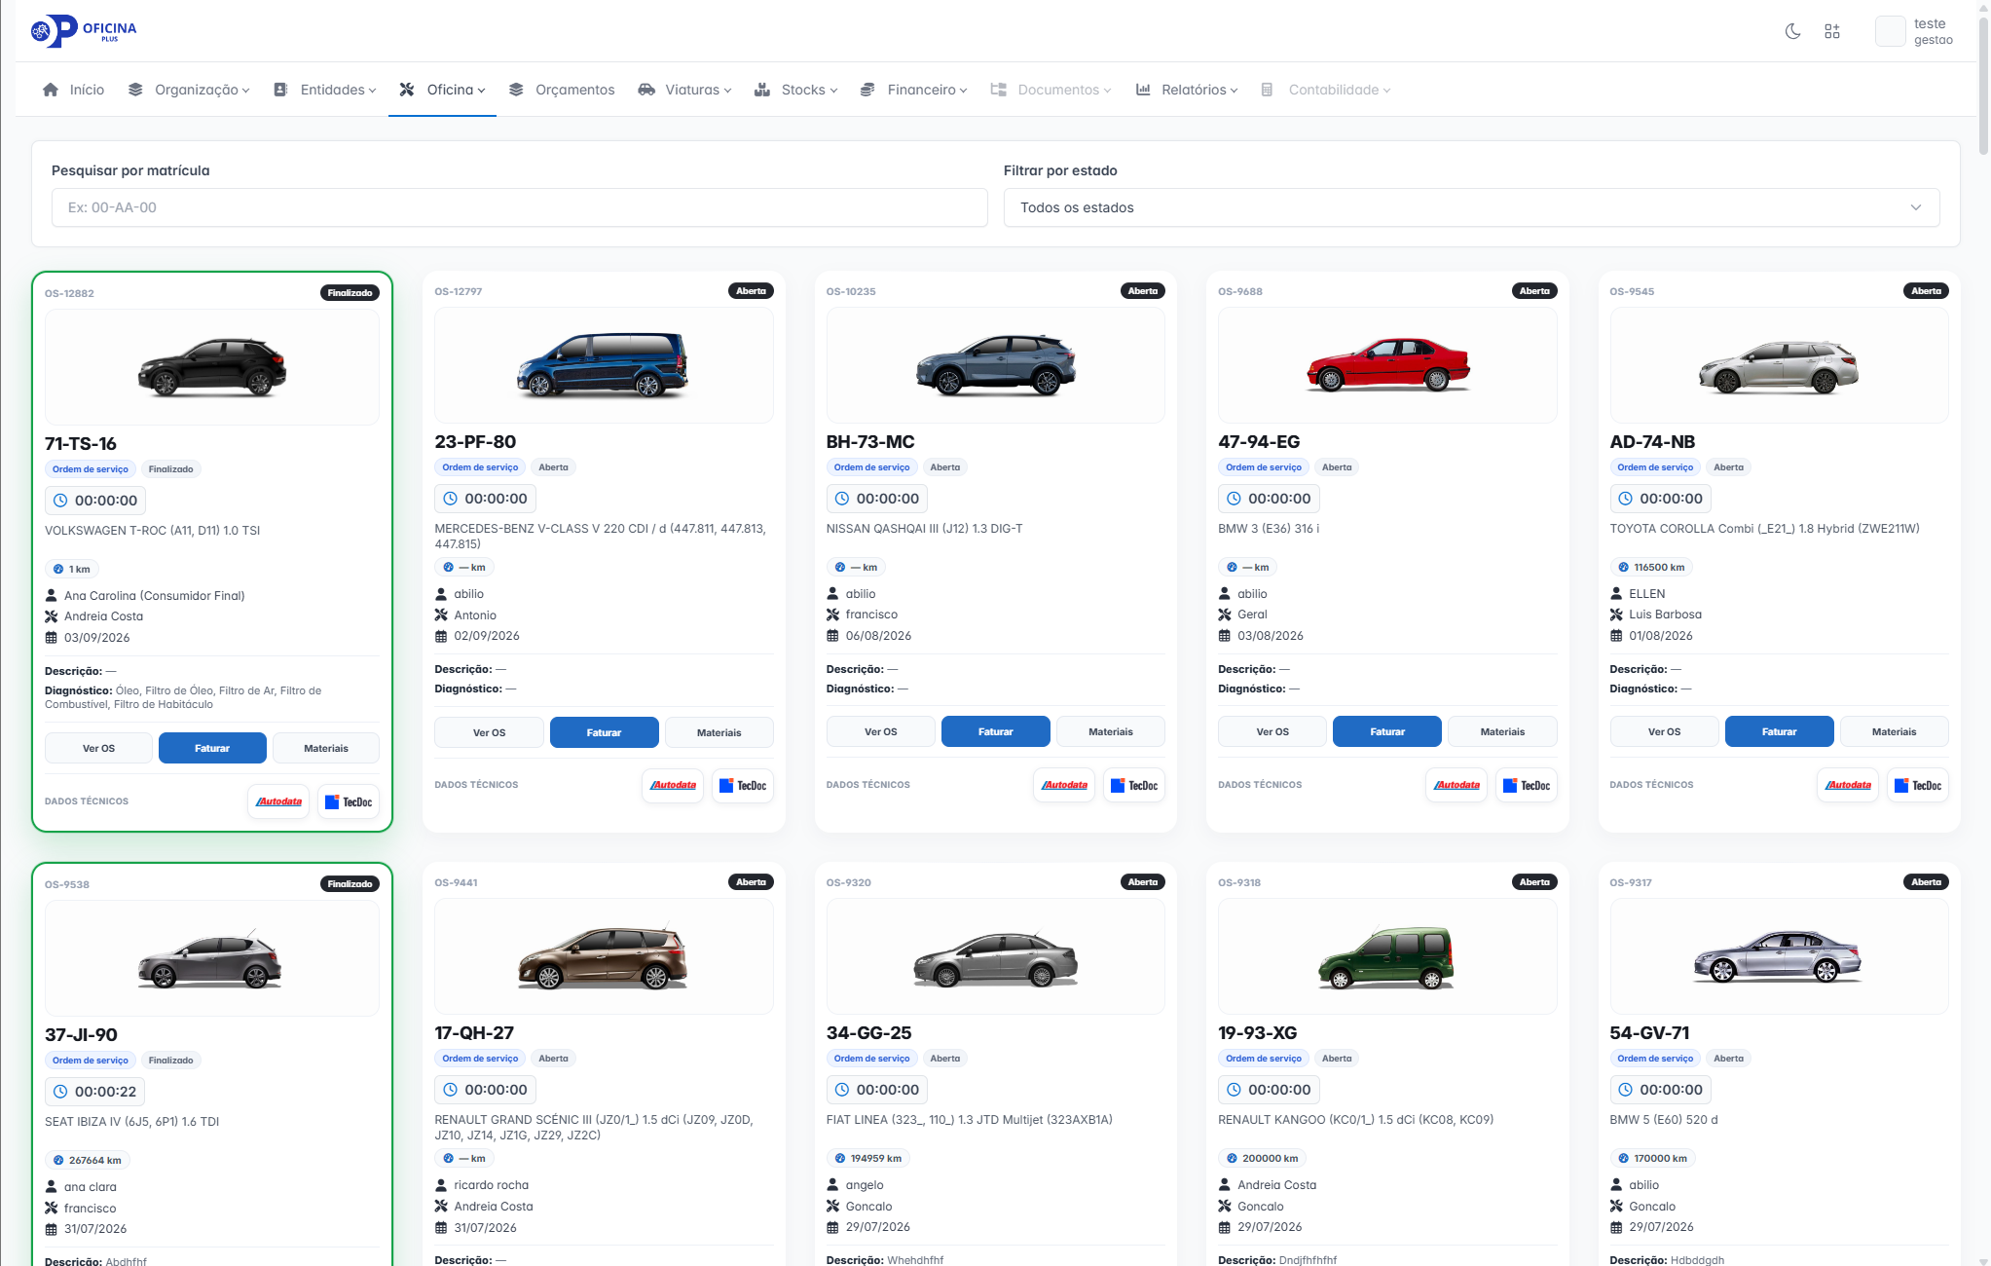Viewport: 1991px width, 1266px height.
Task: Click Faturar for AD-74-NB
Action: coord(1780,731)
